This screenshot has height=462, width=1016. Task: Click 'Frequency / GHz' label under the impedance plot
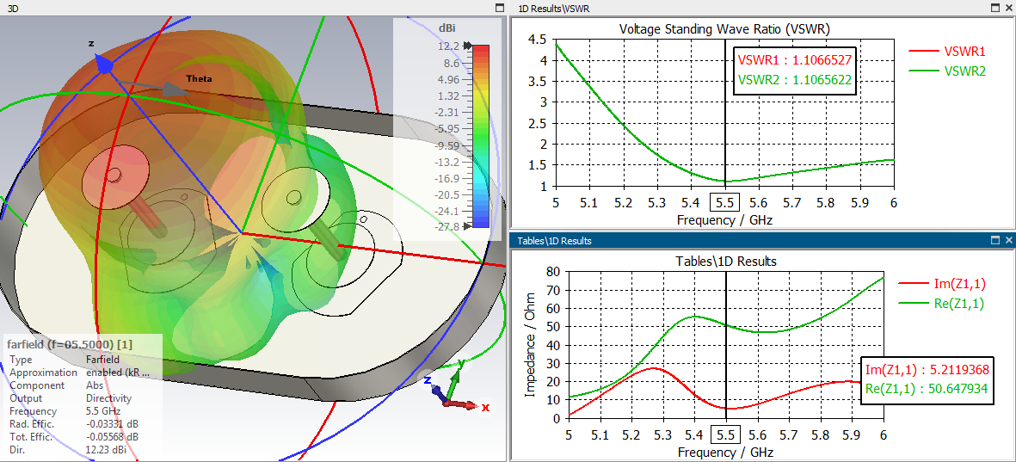pos(726,452)
